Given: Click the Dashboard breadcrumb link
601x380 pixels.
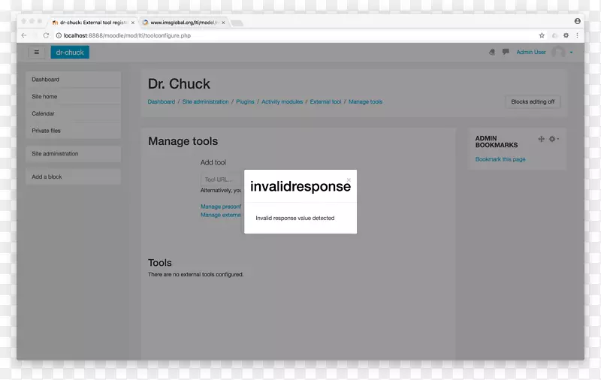Looking at the screenshot, I should click(162, 101).
